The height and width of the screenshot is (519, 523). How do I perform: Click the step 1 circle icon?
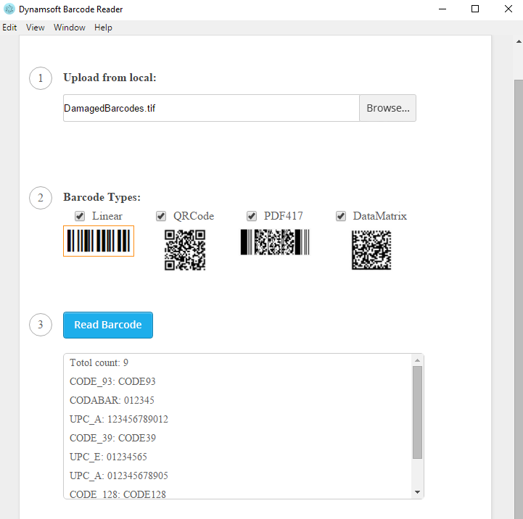point(41,78)
